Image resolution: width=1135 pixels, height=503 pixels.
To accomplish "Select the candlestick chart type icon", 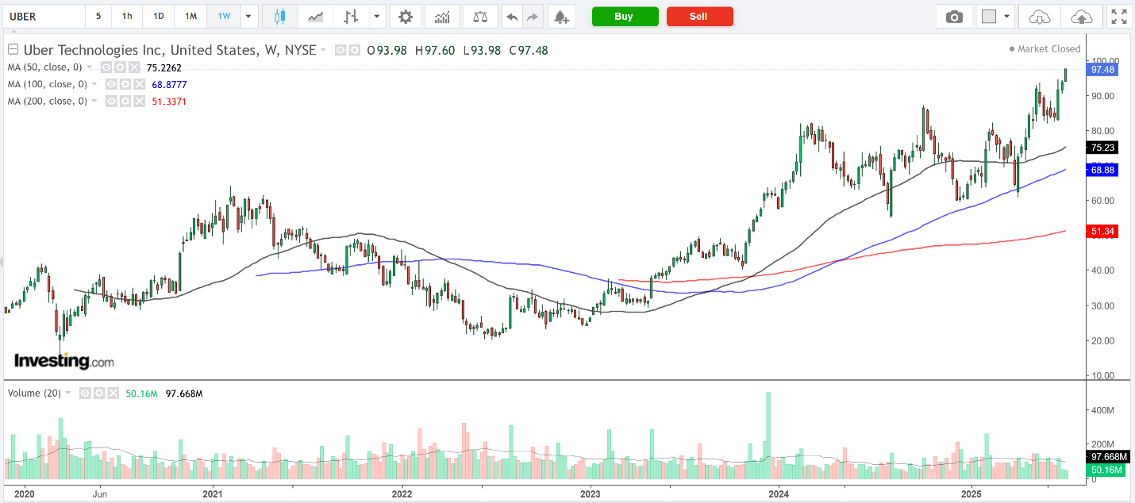I will [x=279, y=16].
